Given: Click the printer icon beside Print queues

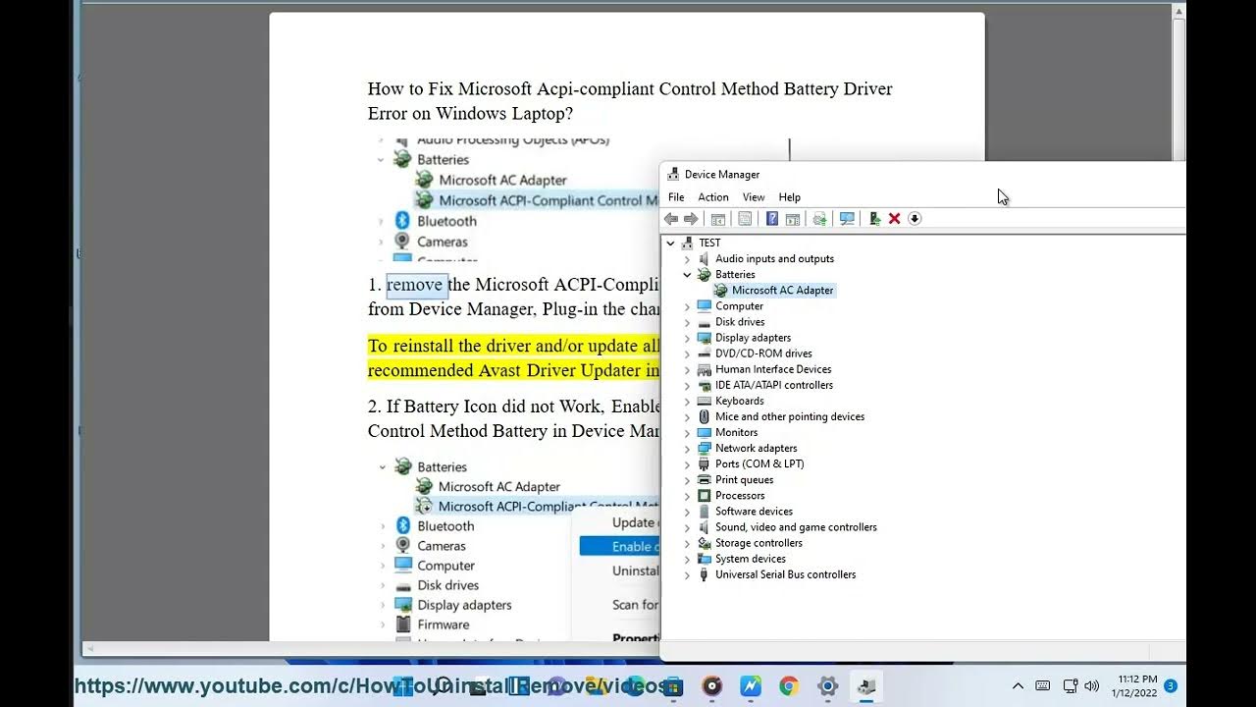Looking at the screenshot, I should coord(704,480).
